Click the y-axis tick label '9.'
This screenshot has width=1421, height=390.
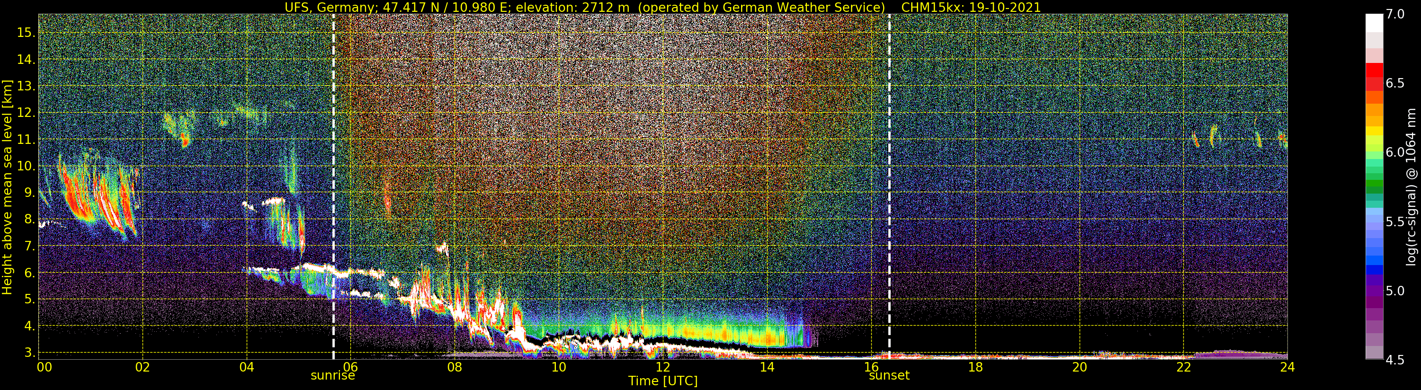29,193
